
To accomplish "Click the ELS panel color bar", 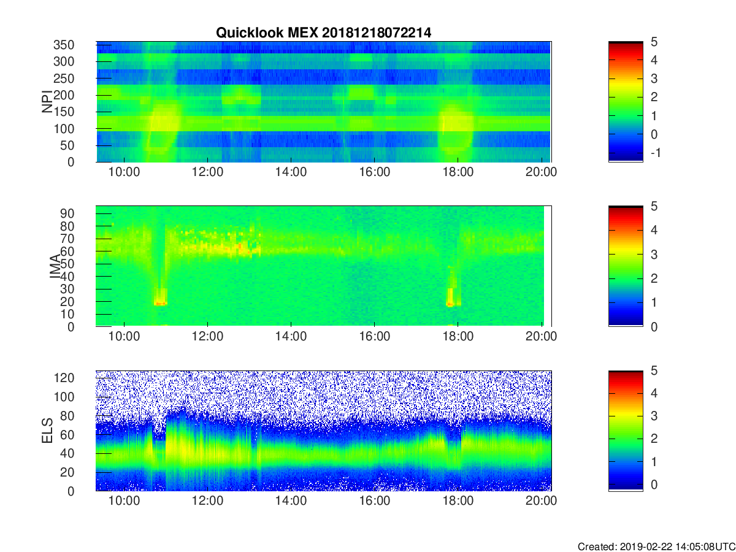I will click(x=626, y=431).
